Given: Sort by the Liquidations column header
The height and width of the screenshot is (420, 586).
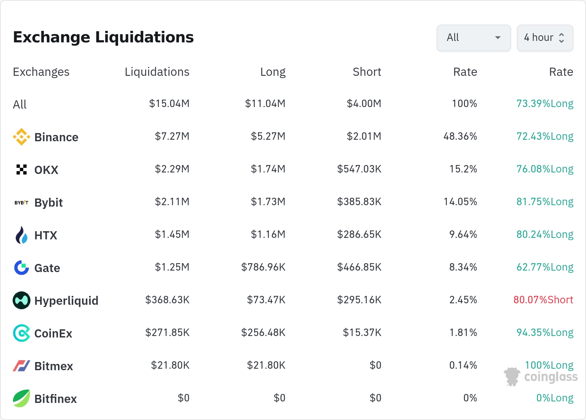Looking at the screenshot, I should pos(157,72).
